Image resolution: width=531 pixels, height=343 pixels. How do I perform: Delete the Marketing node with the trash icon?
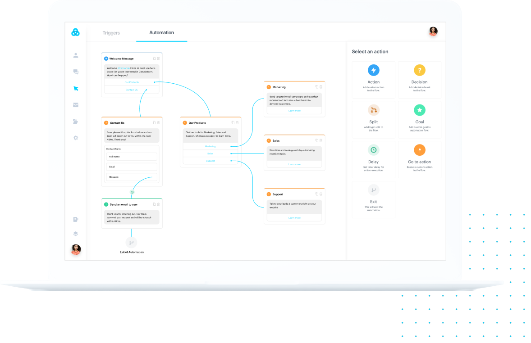point(321,87)
